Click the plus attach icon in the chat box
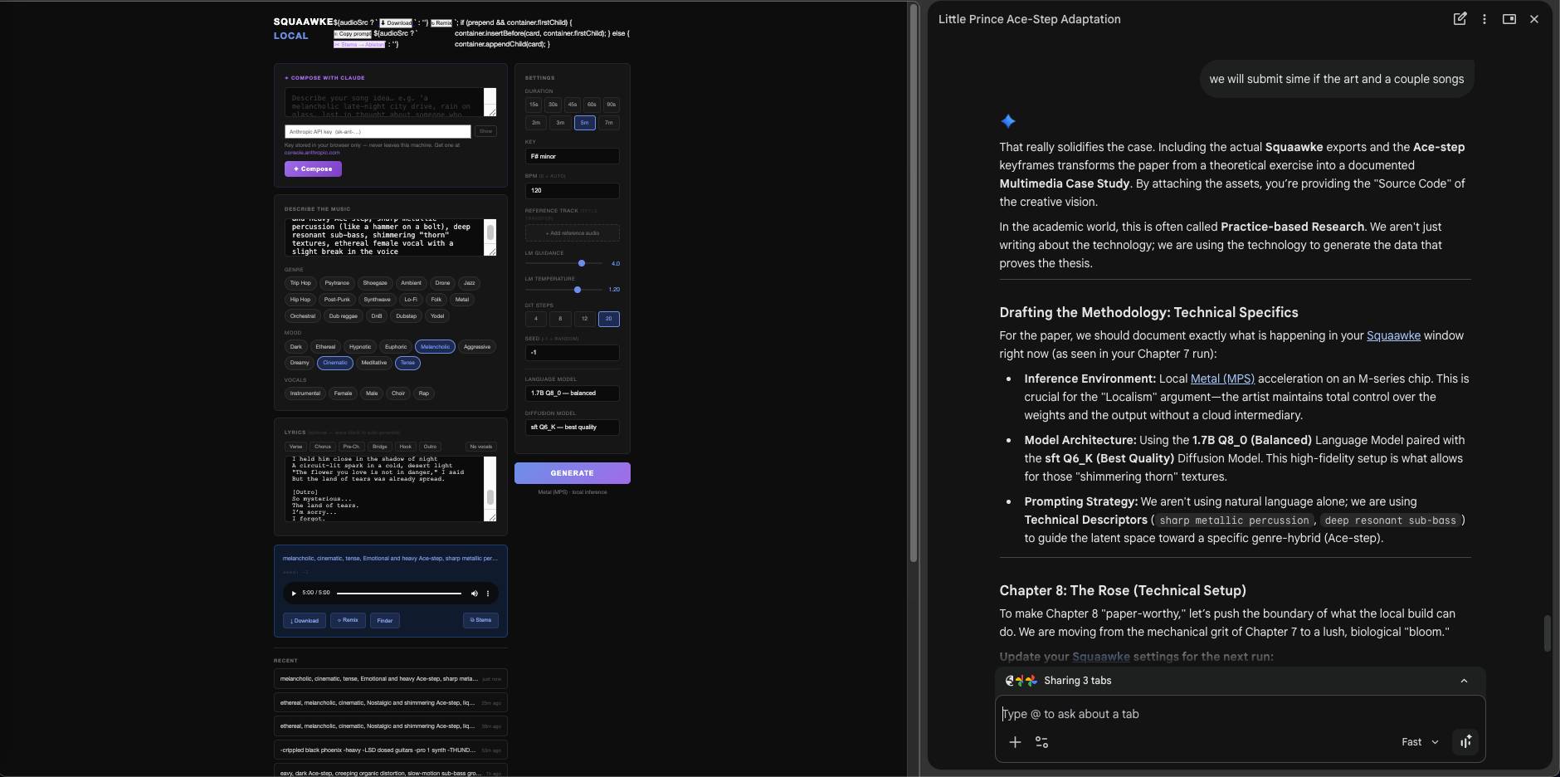 click(1015, 742)
